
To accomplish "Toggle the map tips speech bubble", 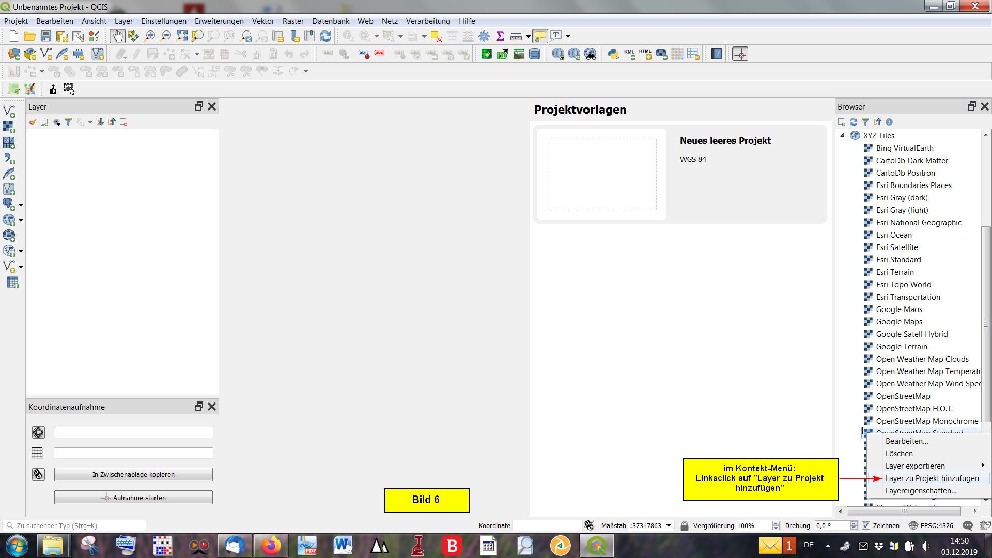I will click(540, 36).
